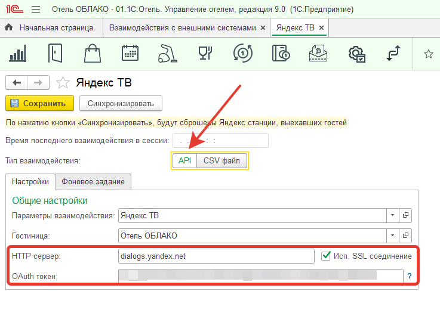440x322 pixels.
Task: Toggle Исп. SSL соединение checkbox
Action: 326,256
